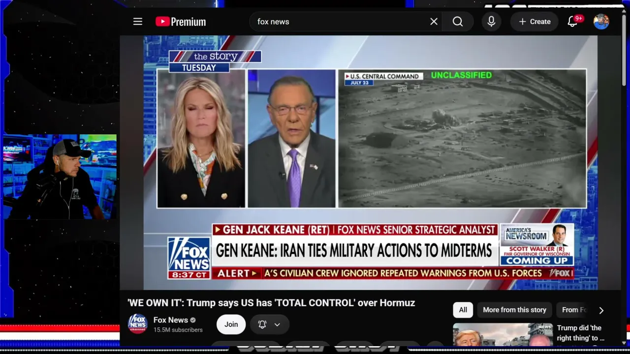
Task: Click the video title about Hormuz
Action: [x=271, y=303]
